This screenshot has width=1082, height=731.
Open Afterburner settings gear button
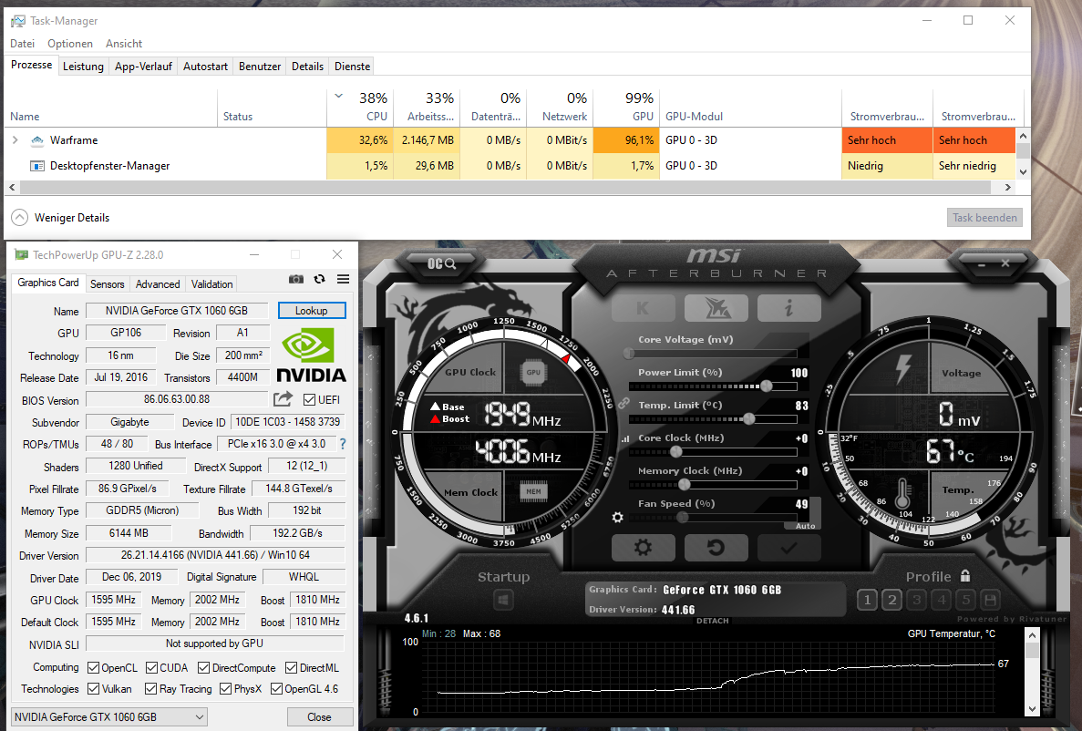[644, 548]
